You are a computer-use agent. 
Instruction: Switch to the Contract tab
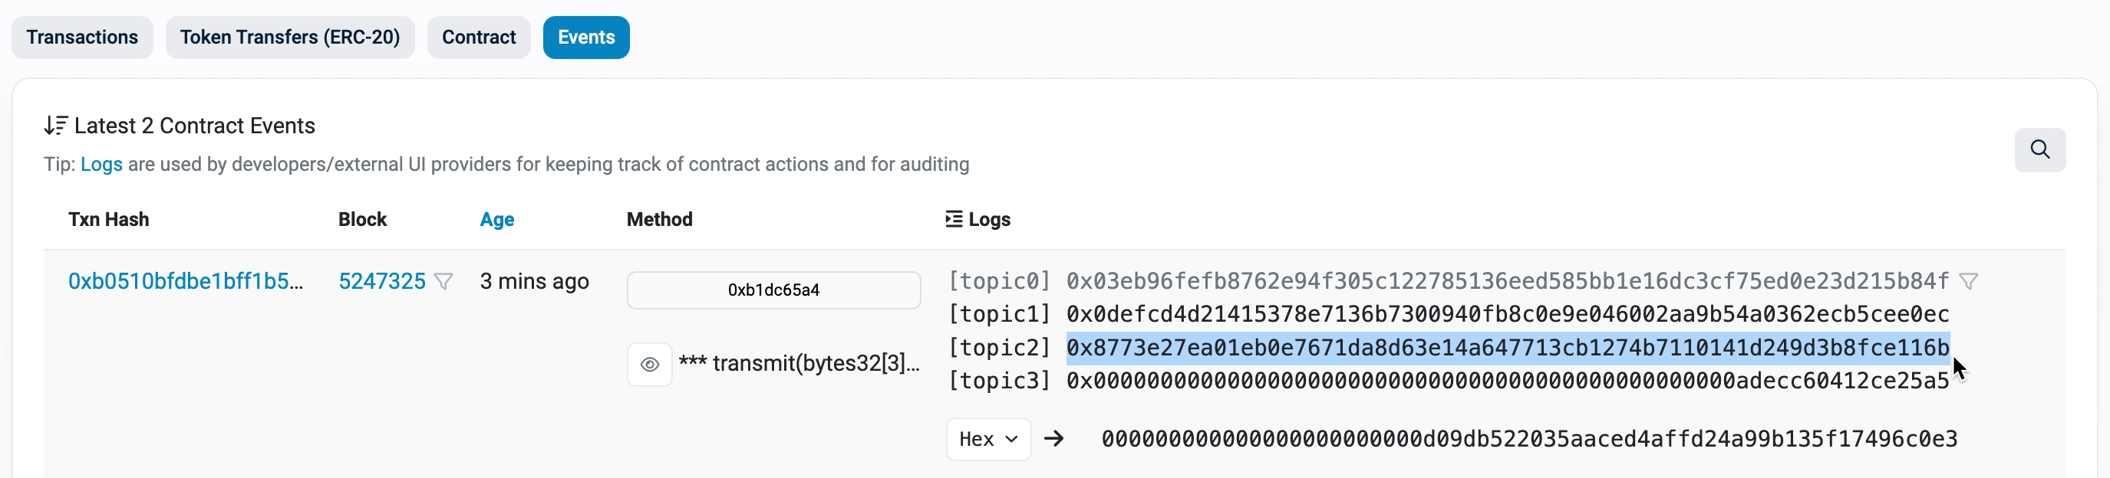click(x=478, y=38)
